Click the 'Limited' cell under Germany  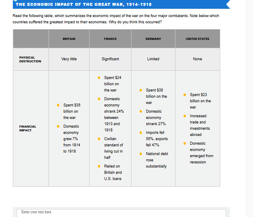click(x=153, y=59)
